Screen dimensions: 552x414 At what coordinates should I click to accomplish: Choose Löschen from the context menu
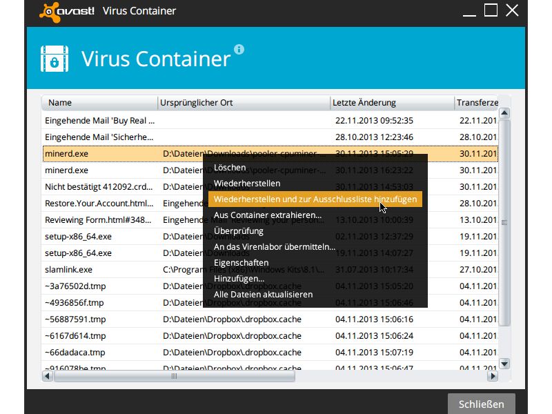tap(230, 168)
